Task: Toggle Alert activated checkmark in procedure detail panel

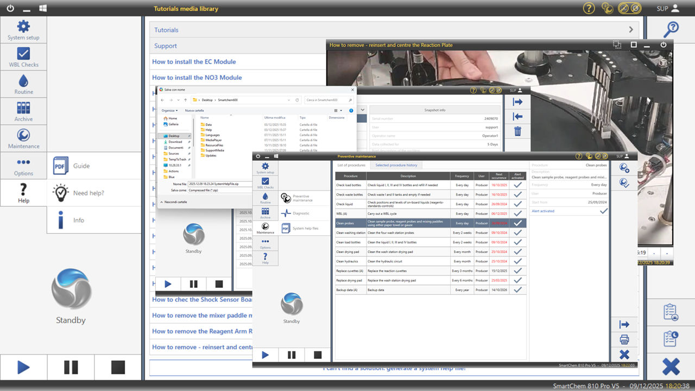Action: [x=603, y=211]
